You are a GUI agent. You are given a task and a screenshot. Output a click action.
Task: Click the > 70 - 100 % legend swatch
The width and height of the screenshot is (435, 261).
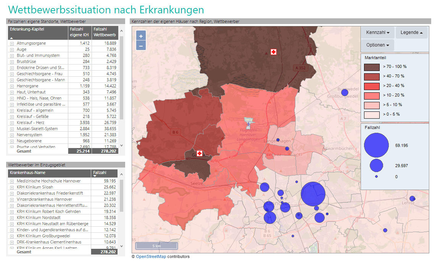pos(372,67)
